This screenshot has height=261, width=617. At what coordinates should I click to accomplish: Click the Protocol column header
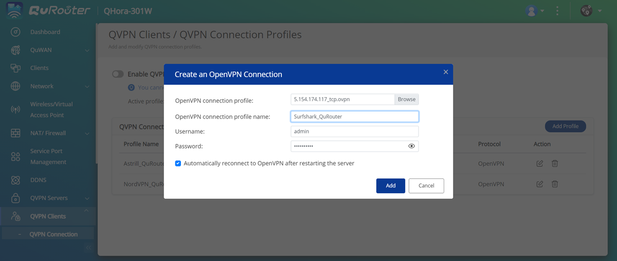click(489, 144)
